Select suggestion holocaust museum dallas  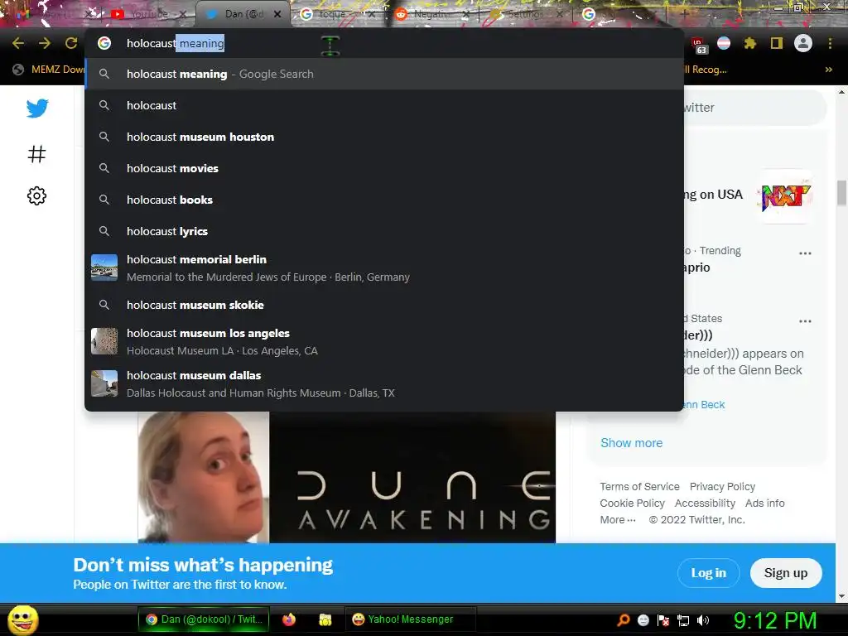[x=384, y=384]
